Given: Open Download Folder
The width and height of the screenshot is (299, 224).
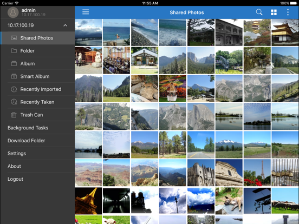Looking at the screenshot, I should (37, 141).
